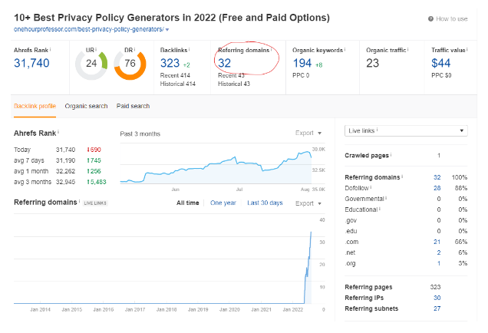Click the info icon next to Ahrefs Rank header
This screenshot has width=488, height=333.
point(50,49)
